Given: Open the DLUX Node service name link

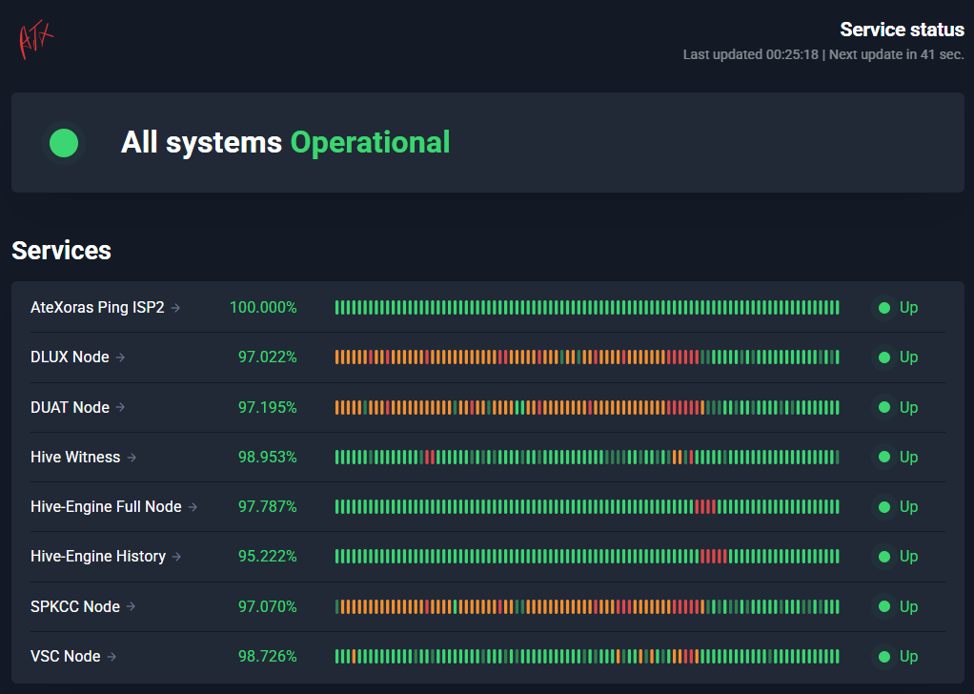Looking at the screenshot, I should point(70,357).
